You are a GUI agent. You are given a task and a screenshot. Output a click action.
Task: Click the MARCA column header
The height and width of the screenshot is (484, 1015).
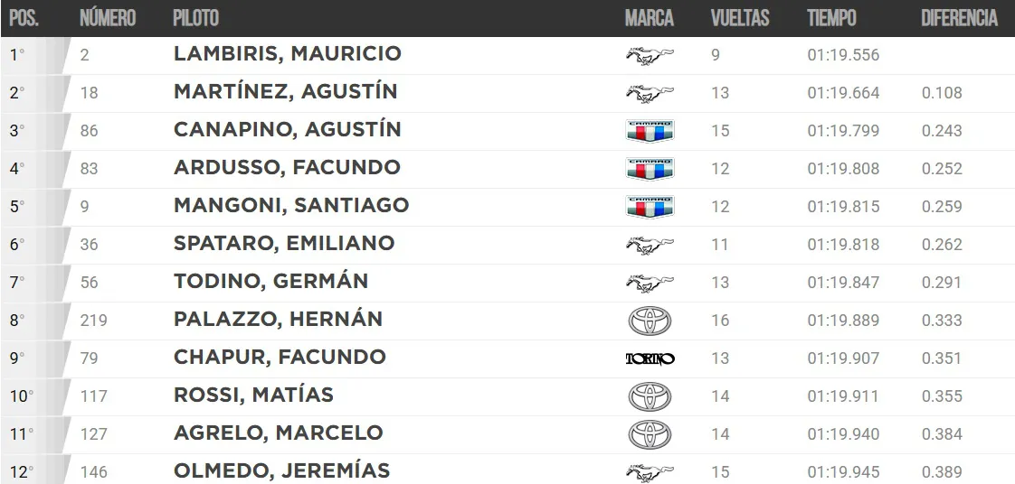[x=649, y=18]
